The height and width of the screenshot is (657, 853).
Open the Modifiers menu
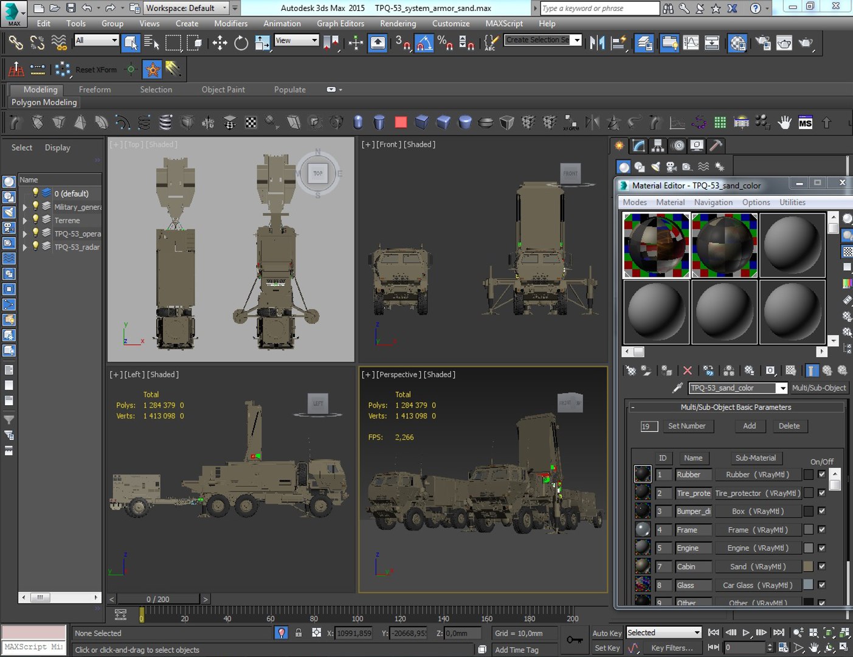pyautogui.click(x=231, y=23)
